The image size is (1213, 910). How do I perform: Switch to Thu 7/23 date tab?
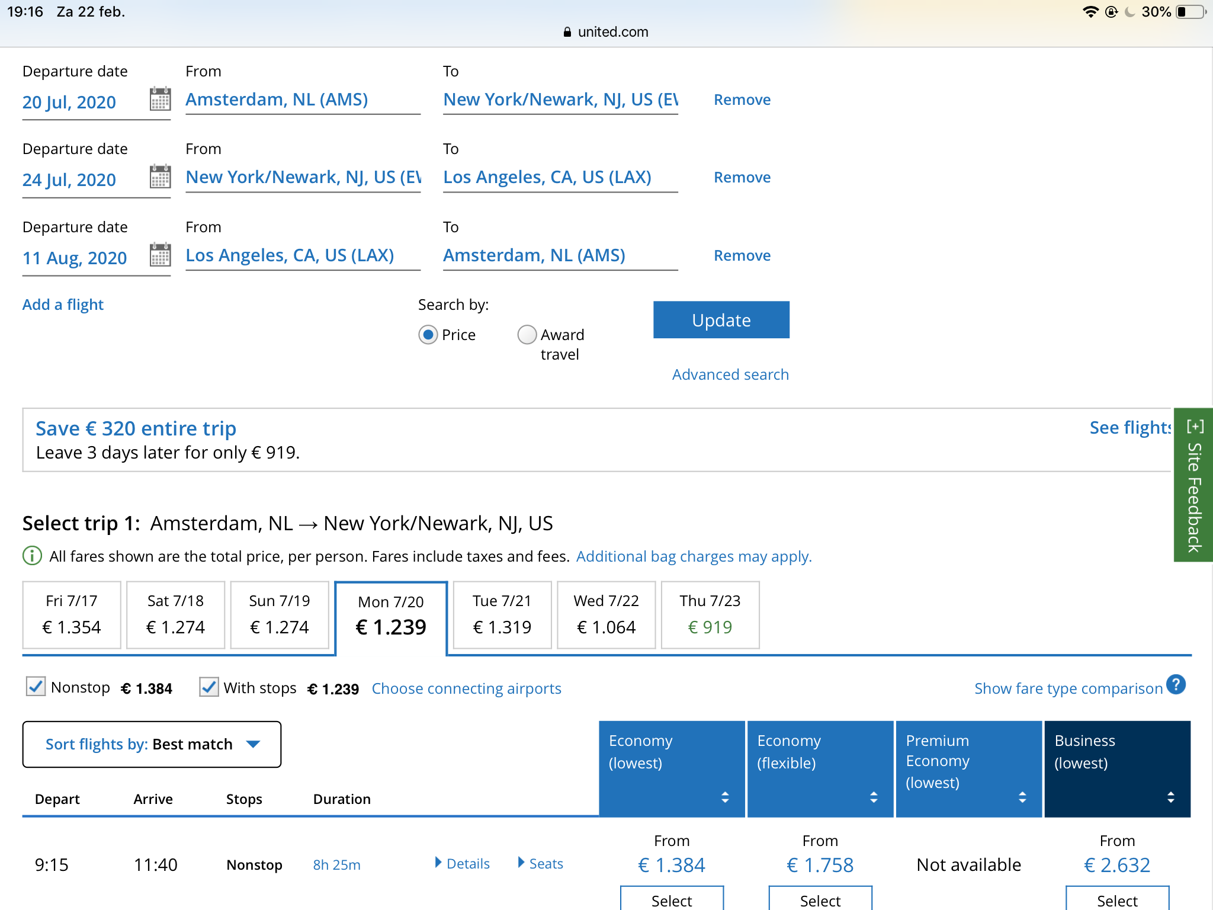pyautogui.click(x=710, y=615)
